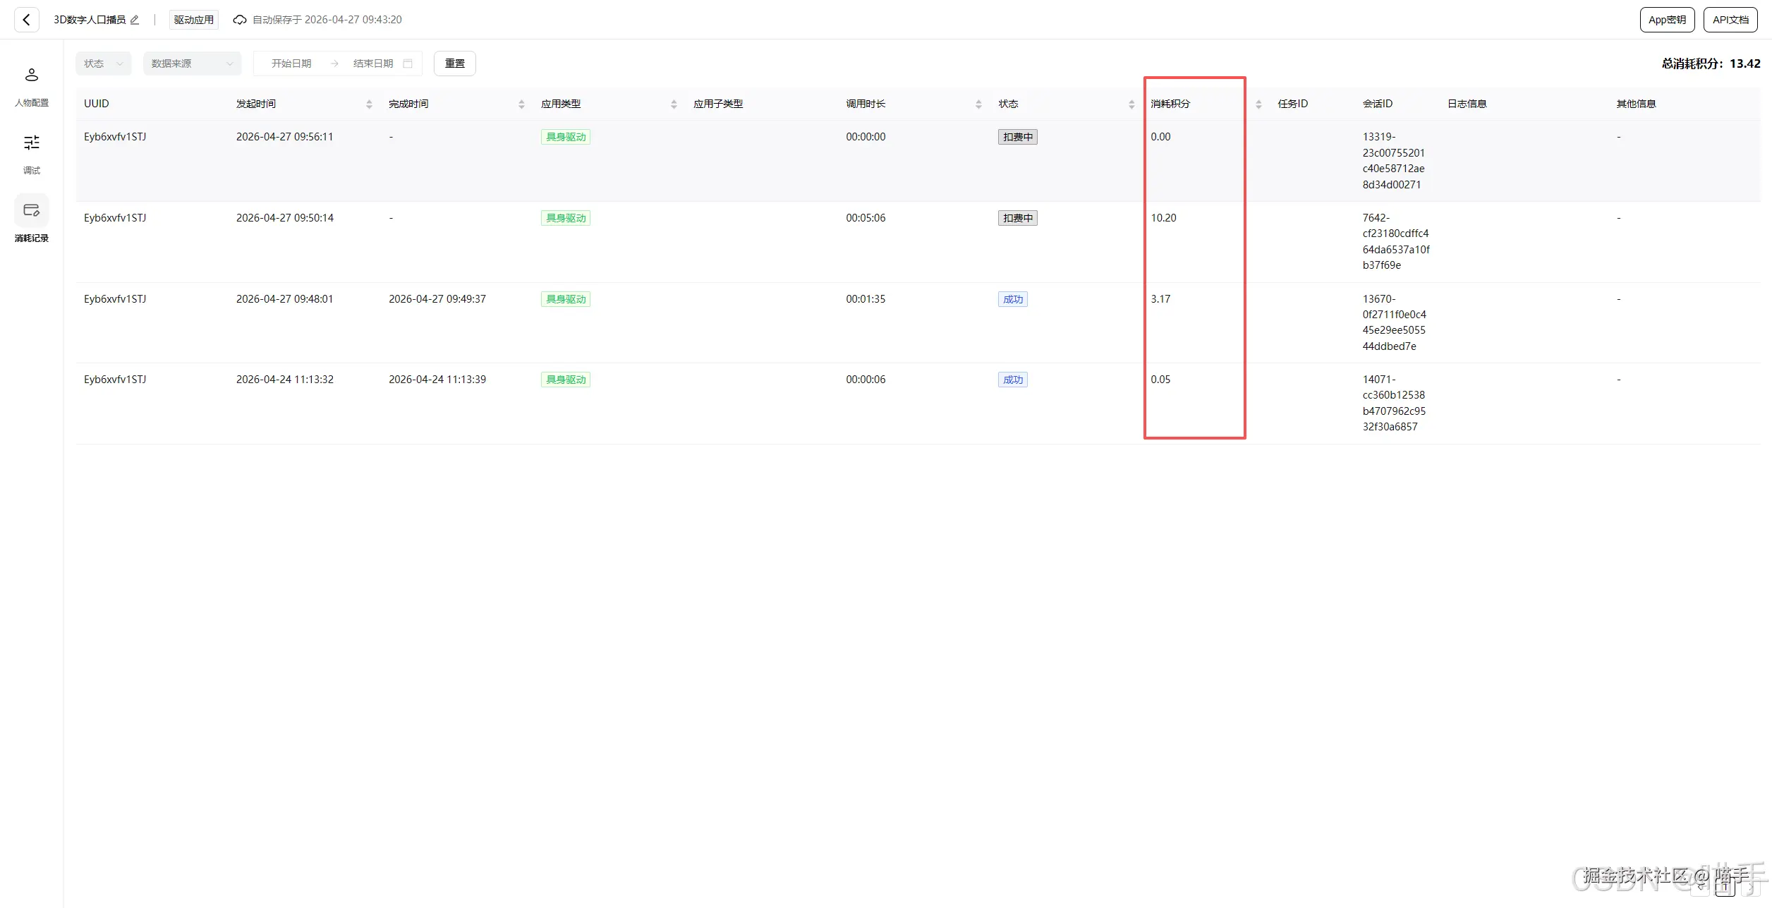Click the 开始日期 start date field
Screen dimensions: 1772x908
tap(291, 63)
